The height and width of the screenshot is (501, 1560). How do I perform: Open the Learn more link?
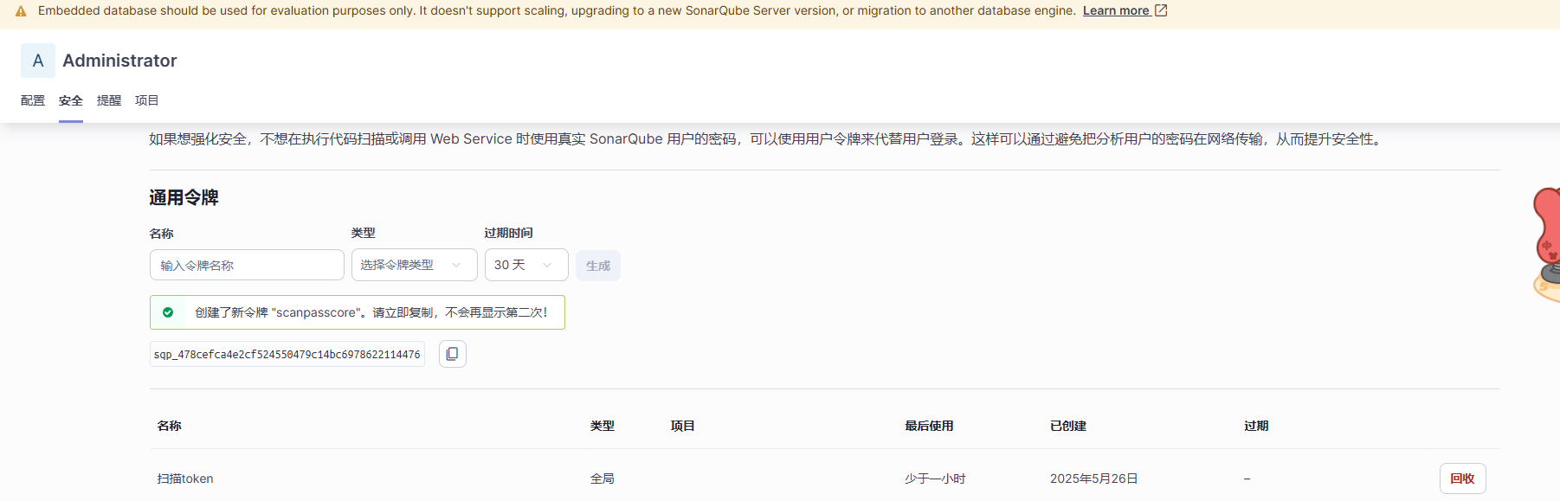point(1116,10)
